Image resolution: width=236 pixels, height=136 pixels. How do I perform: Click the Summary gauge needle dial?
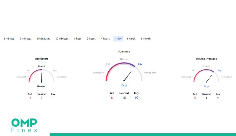[x=124, y=72]
